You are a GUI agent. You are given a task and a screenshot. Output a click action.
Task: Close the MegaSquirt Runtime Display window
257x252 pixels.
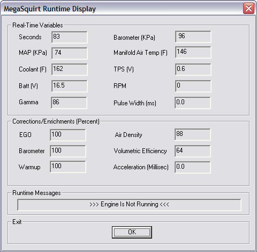[248, 9]
